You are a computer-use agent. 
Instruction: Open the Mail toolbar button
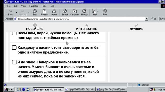(x=95, y=13)
